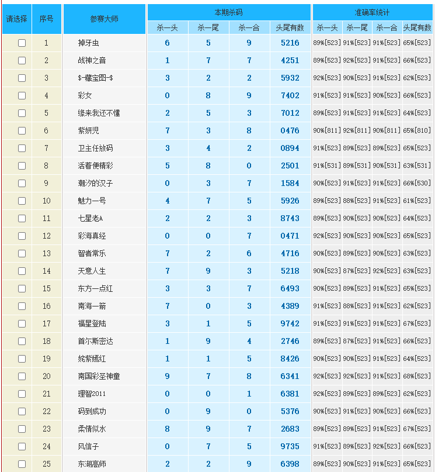The width and height of the screenshot is (435, 472).
Task: Open master name 战神之音
Action: coord(92,60)
